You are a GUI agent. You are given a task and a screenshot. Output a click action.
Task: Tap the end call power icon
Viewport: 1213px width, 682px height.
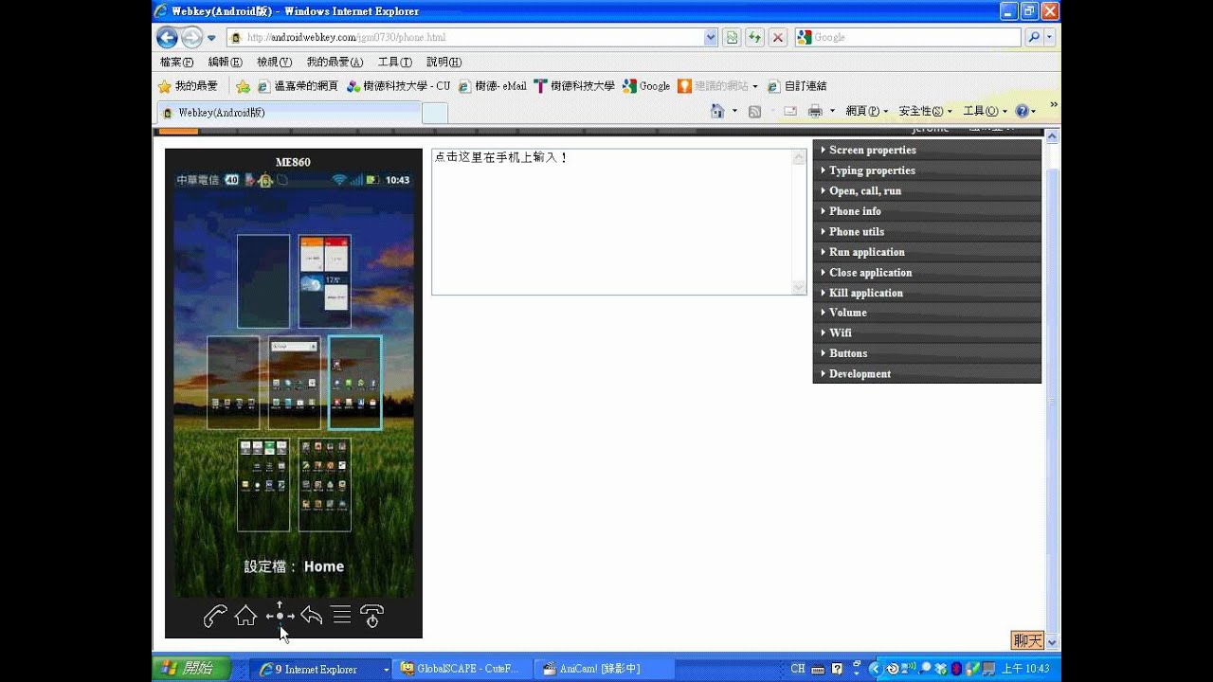tap(372, 617)
